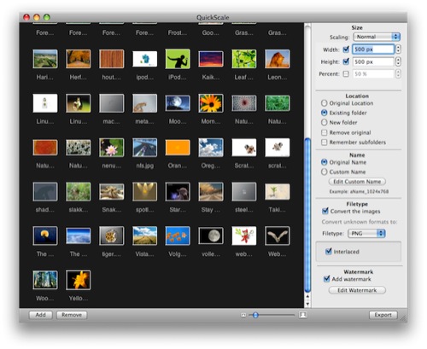This screenshot has height=349, width=427.
Task: Select the Yello... flower thumbnail
Action: 79,280
